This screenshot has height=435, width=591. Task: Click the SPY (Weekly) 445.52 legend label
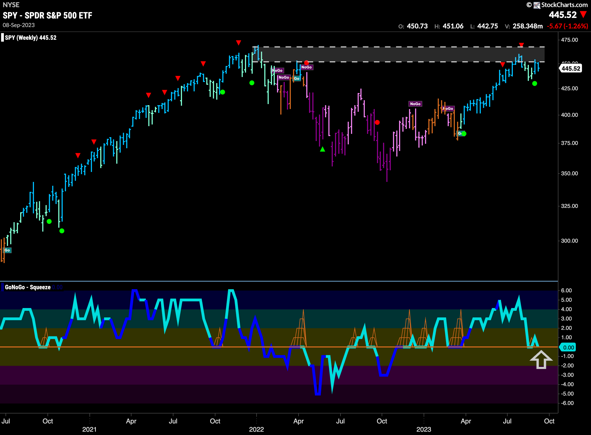31,38
